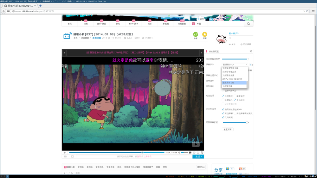This screenshot has height=178, width=317.
Task: Click the fullscreen icon in player bar
Action: coord(202,153)
